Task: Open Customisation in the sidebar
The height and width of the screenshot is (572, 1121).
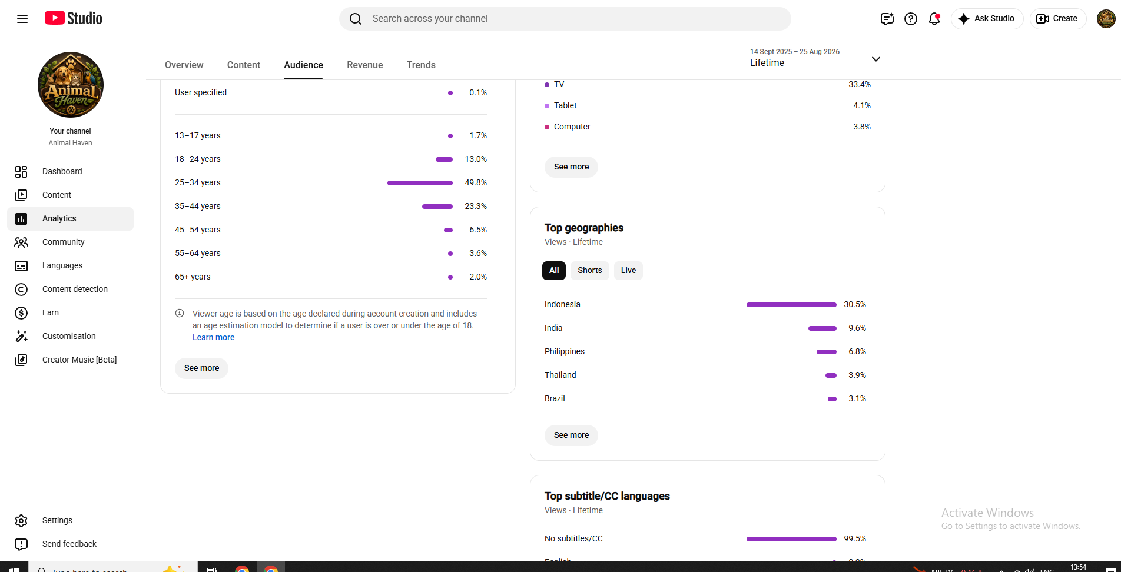Action: [x=71, y=336]
